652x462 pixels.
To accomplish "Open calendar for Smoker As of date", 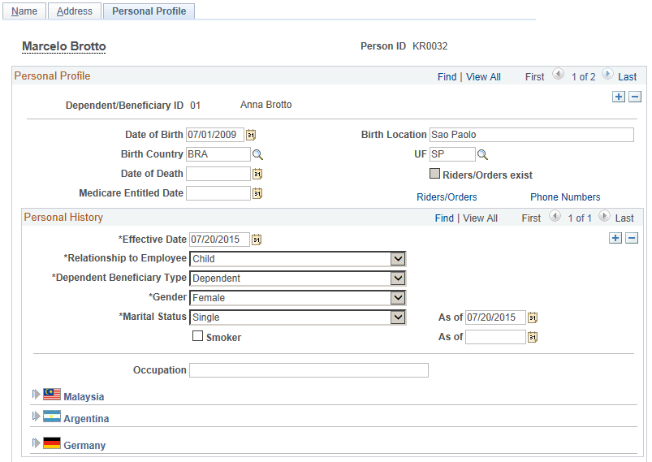I will tap(533, 337).
